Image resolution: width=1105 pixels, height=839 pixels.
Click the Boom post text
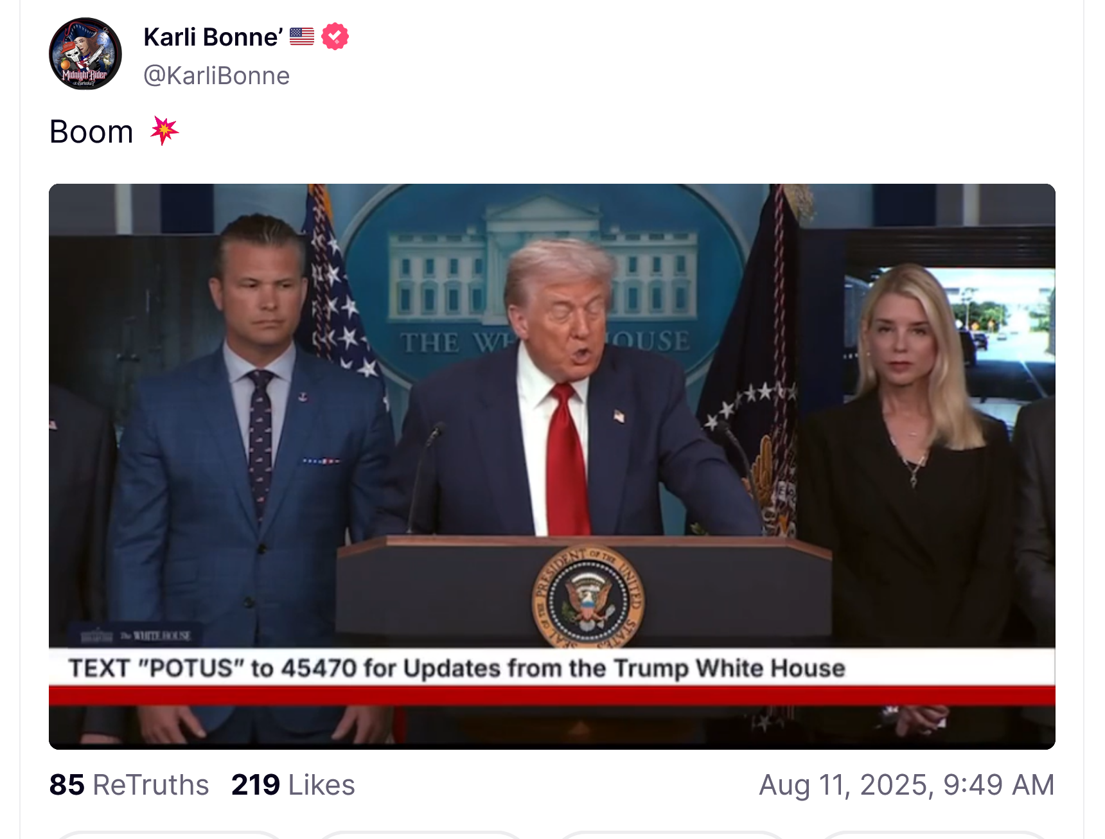pos(91,132)
